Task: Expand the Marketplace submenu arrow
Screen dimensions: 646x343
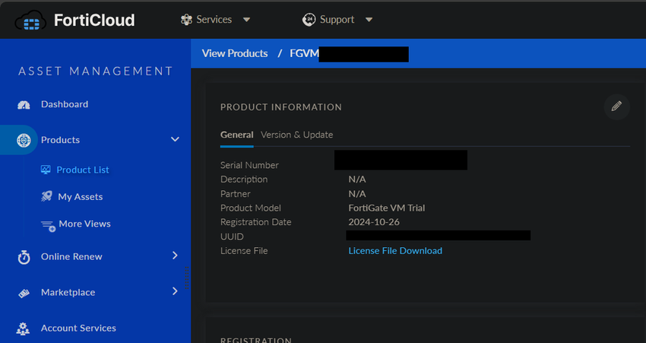Action: click(x=175, y=291)
